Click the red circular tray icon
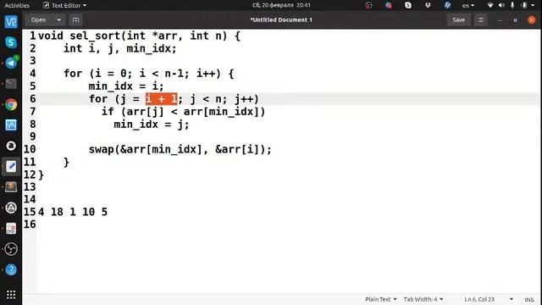This screenshot has height=305, width=542. [368, 5]
